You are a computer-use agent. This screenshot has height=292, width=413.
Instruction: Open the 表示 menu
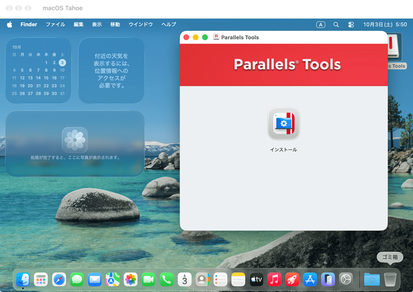pyautogui.click(x=97, y=25)
